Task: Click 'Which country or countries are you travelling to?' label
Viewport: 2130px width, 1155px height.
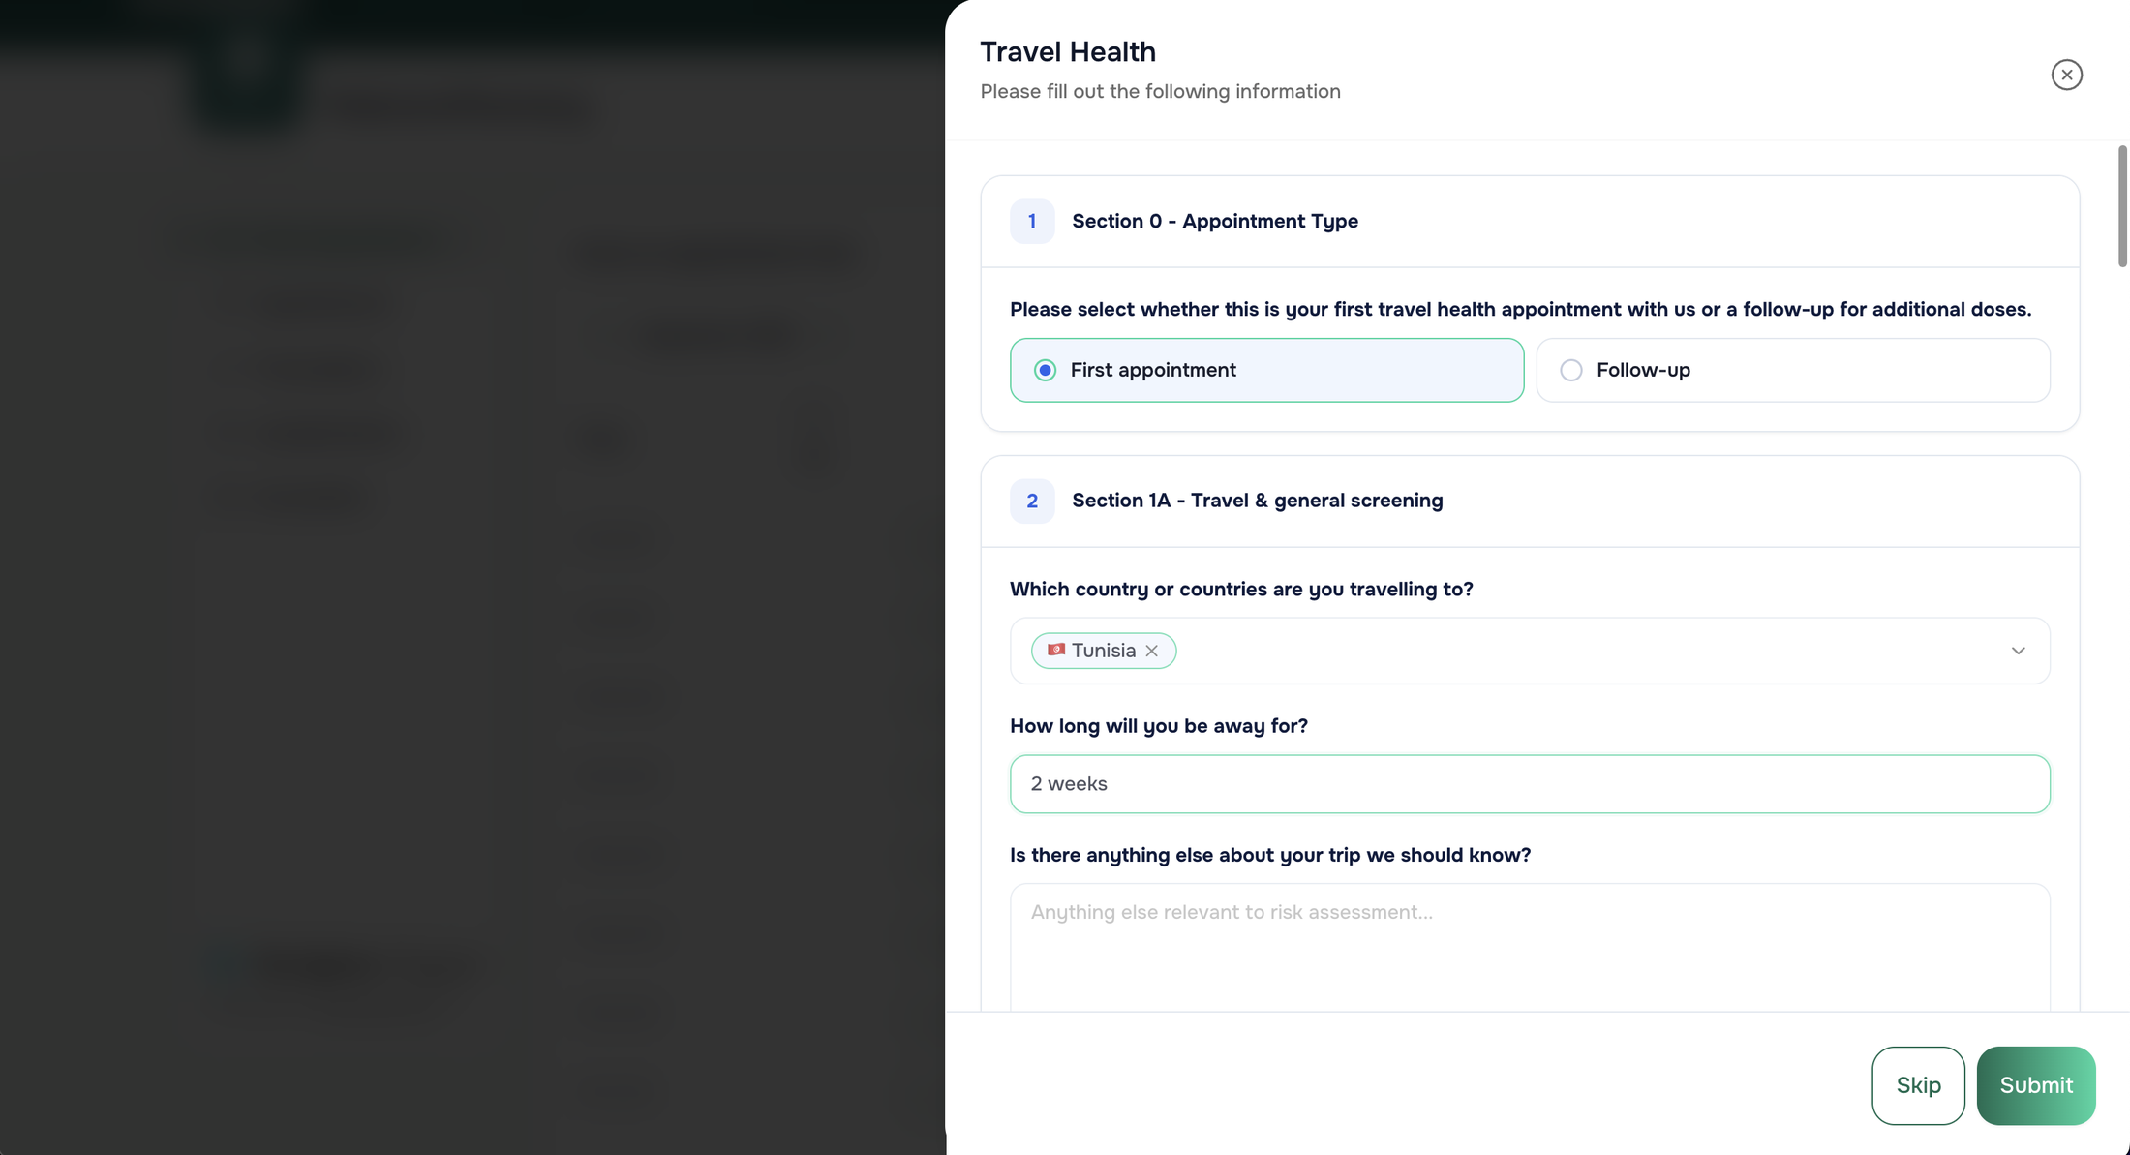Action: click(x=1240, y=590)
